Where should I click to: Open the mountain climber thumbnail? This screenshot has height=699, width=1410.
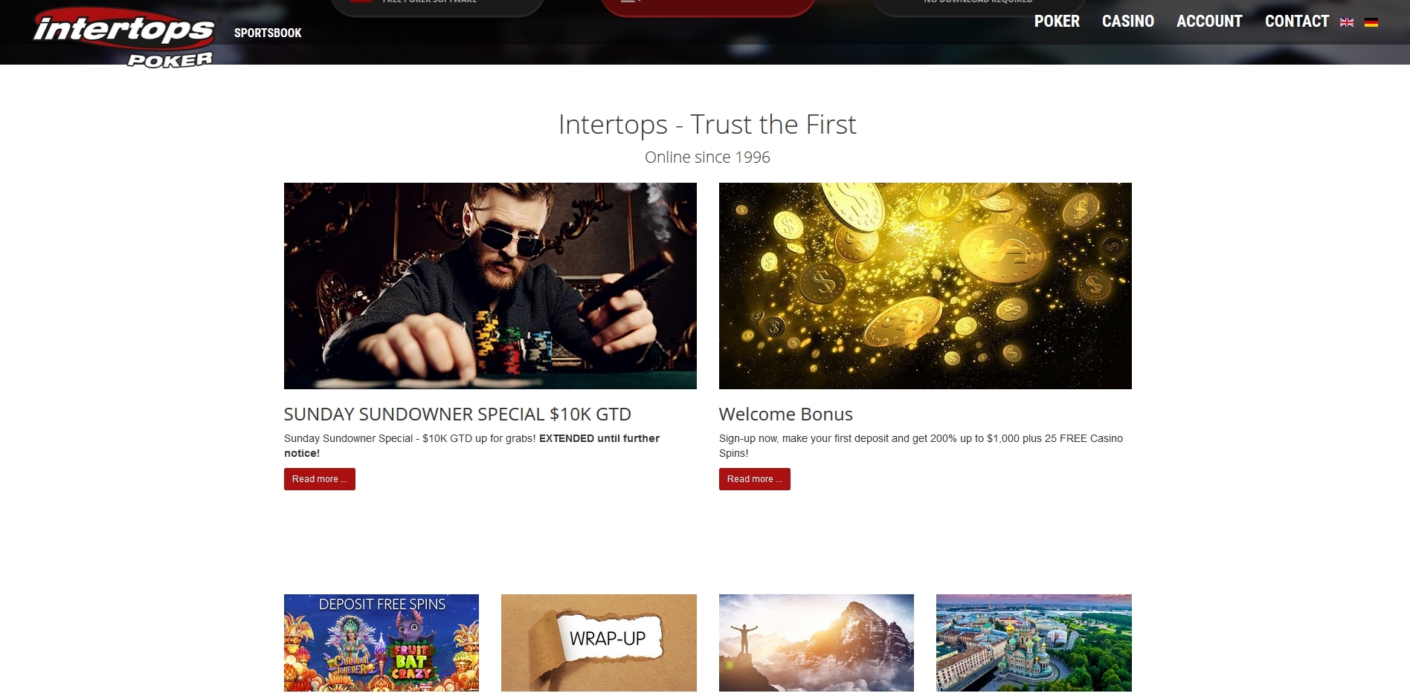point(817,643)
